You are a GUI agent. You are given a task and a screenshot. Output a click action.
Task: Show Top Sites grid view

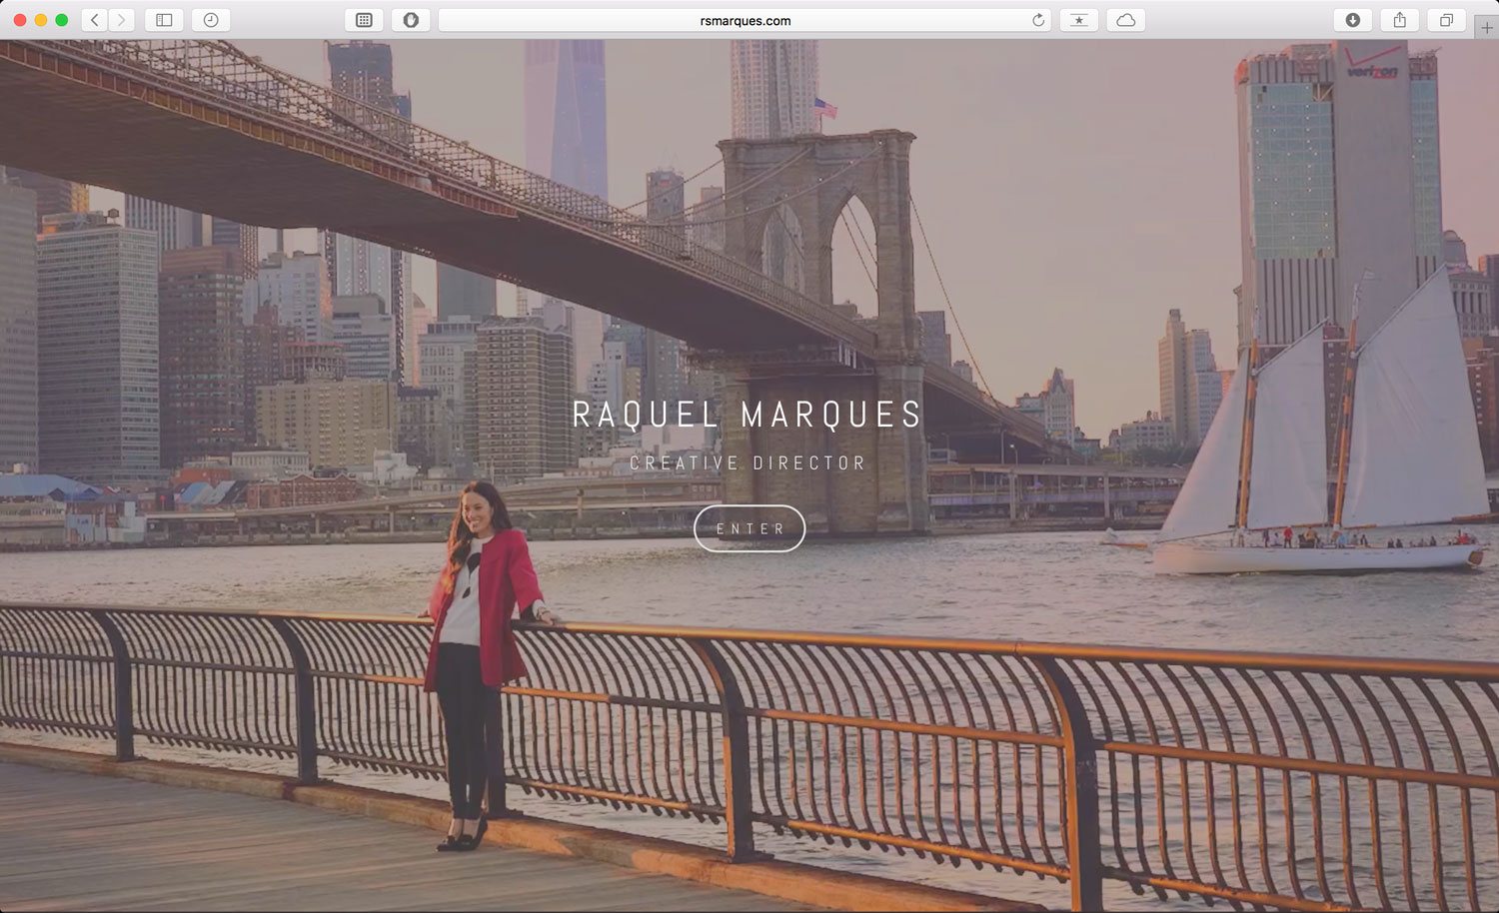pos(364,20)
